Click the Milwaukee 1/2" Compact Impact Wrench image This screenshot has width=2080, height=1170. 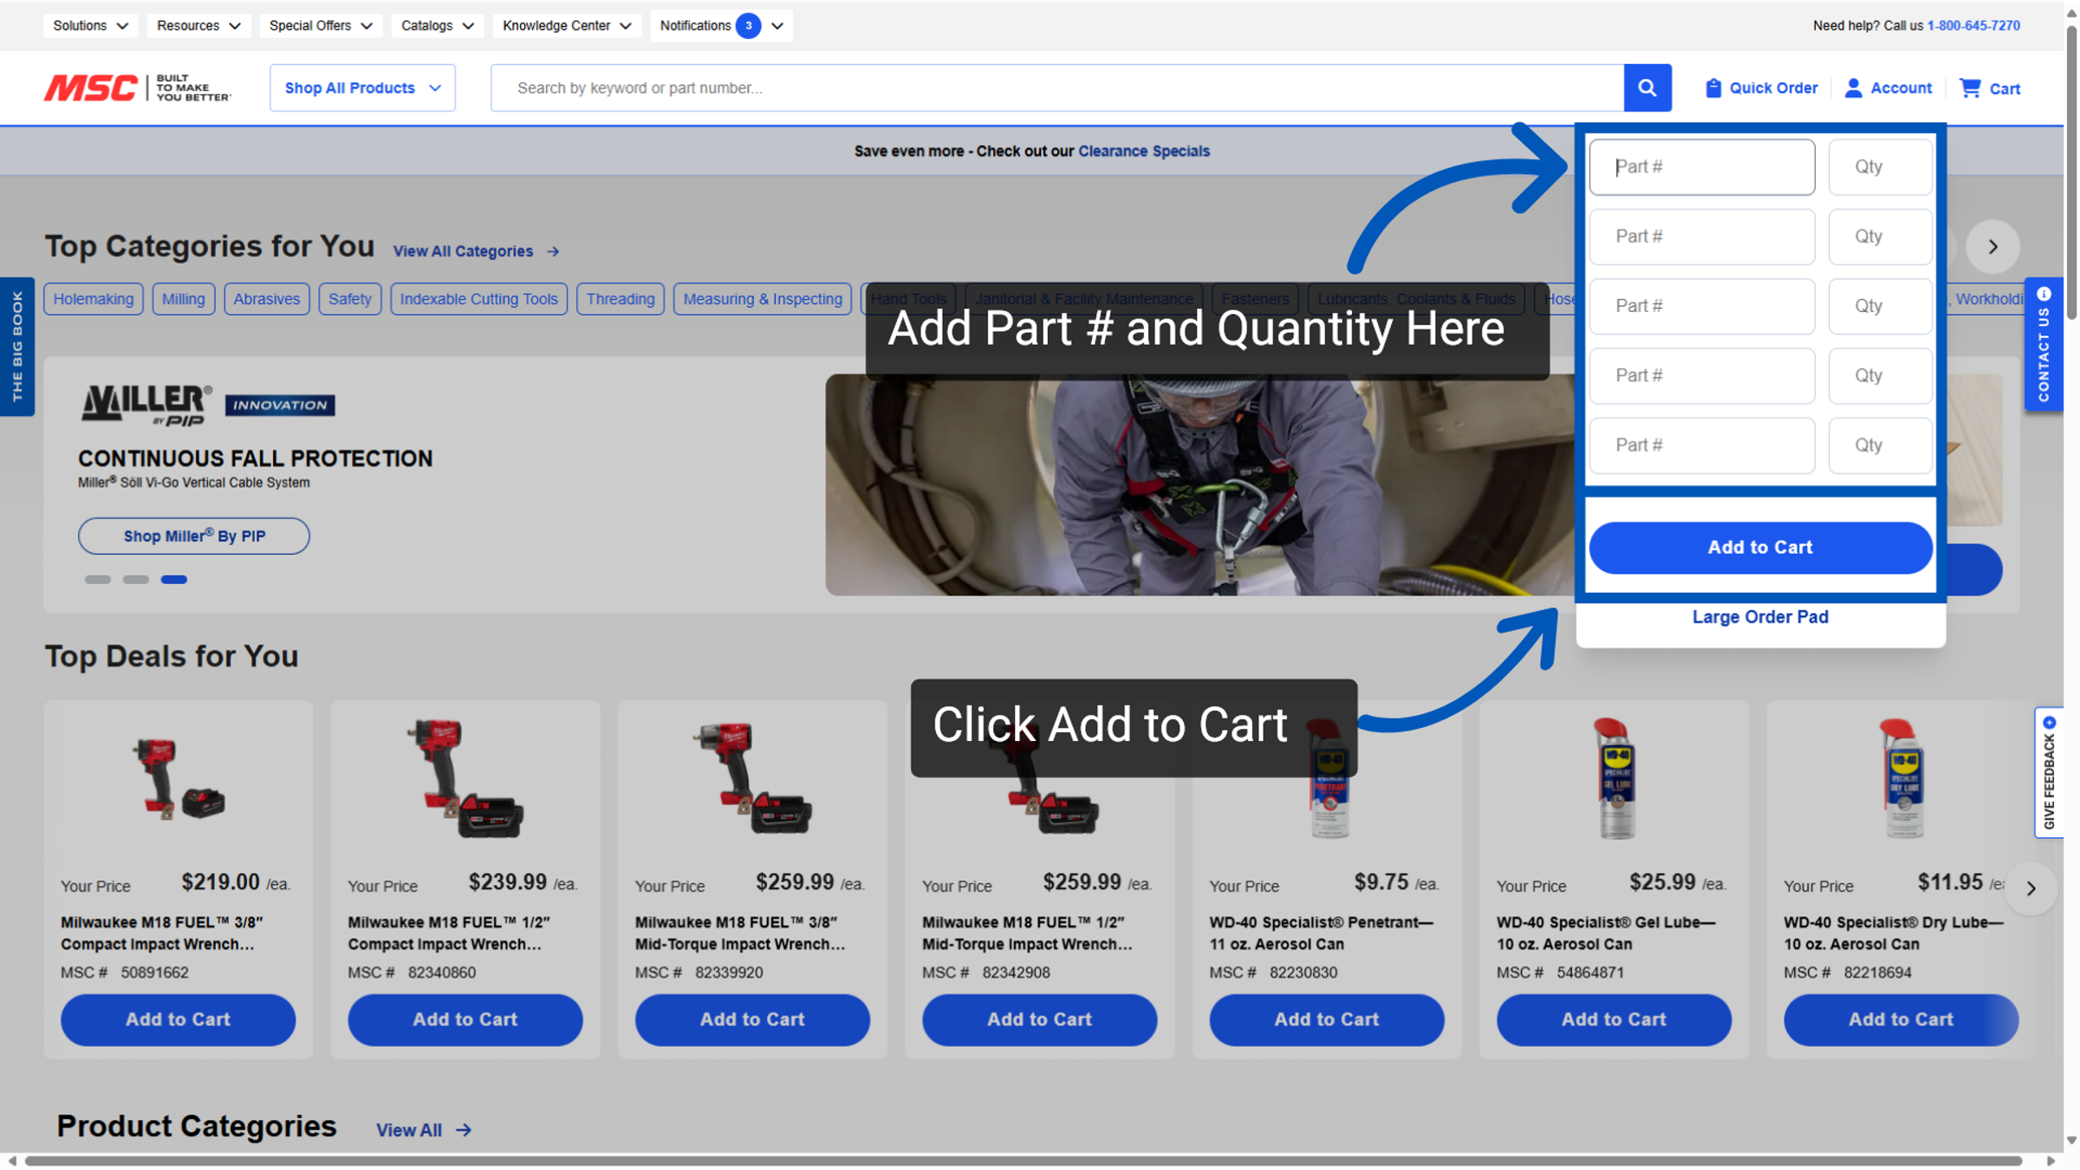(465, 778)
